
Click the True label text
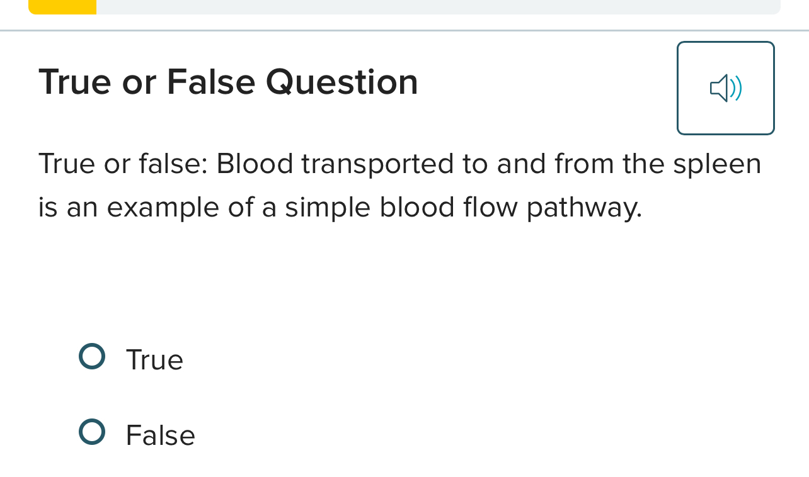coord(154,359)
